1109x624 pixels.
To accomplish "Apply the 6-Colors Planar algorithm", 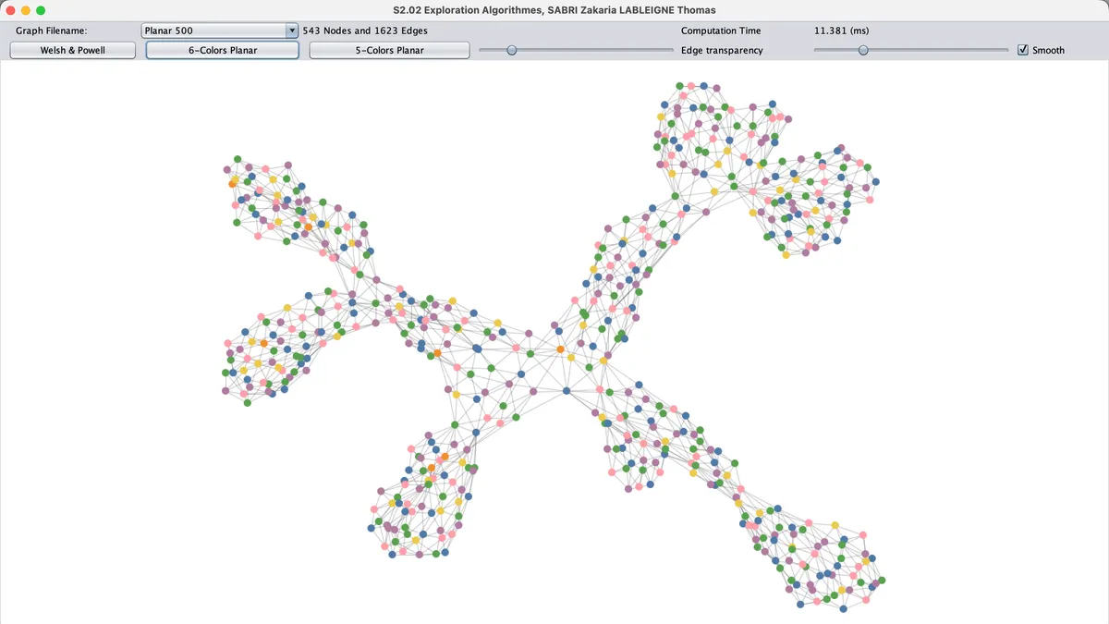I will coord(223,50).
